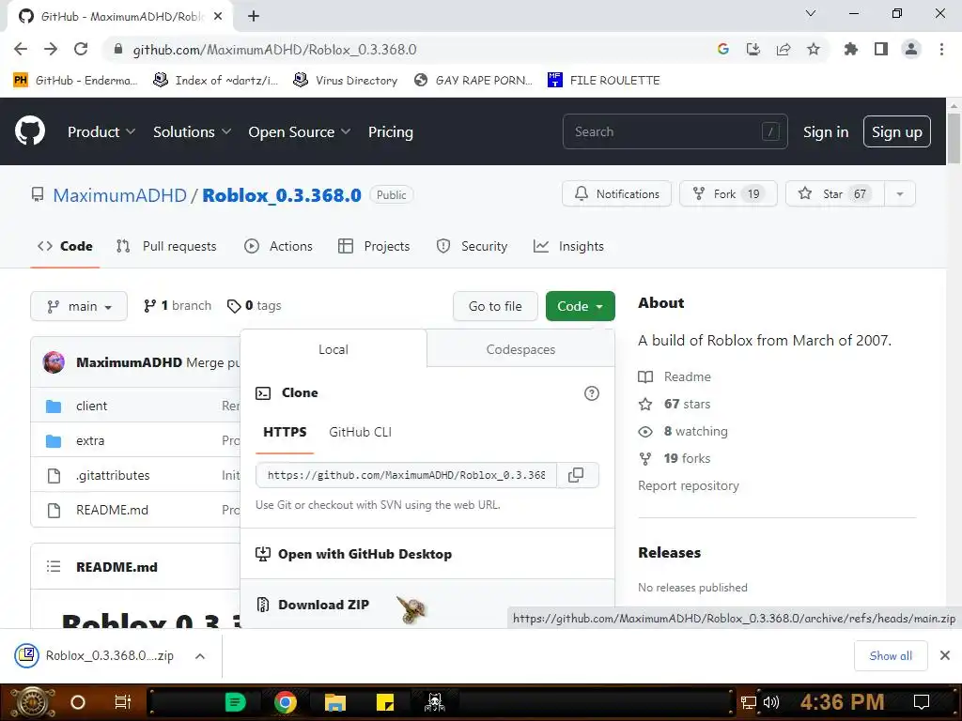Open File Explorer from the taskbar
The image size is (962, 721).
pos(335,702)
